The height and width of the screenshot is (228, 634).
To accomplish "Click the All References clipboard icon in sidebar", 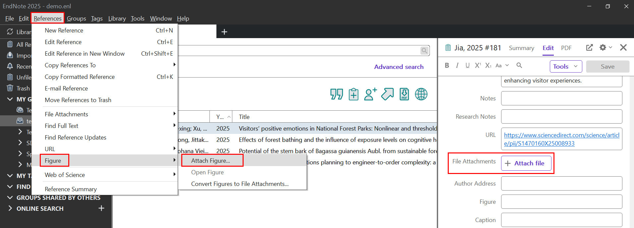I will pyautogui.click(x=10, y=44).
